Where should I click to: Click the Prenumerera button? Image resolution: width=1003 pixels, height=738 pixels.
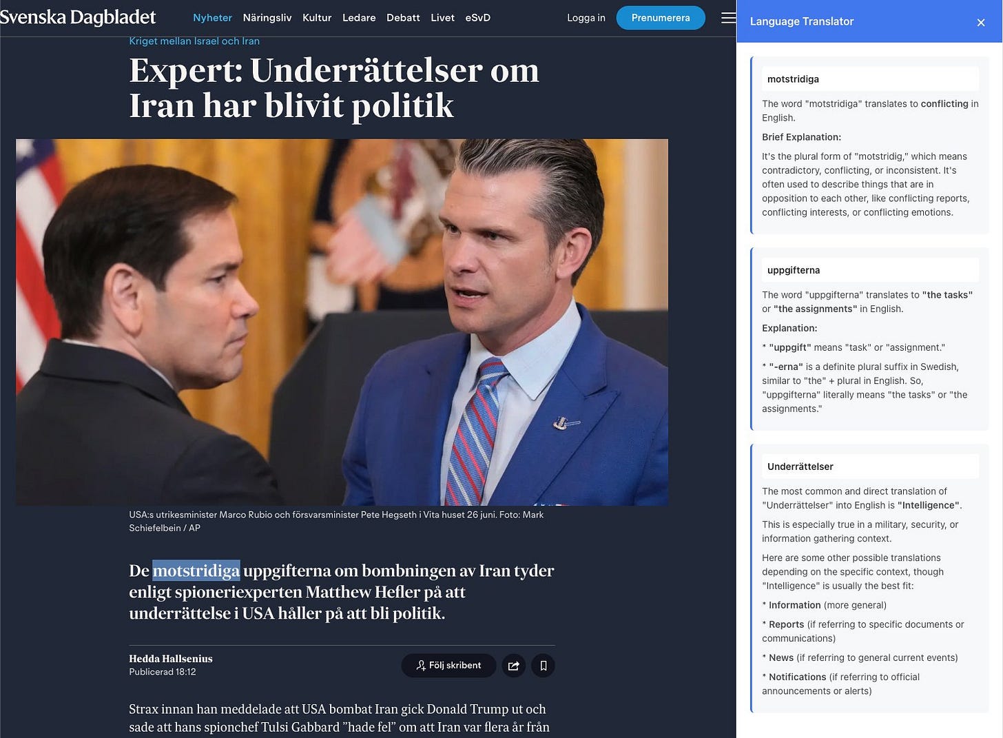click(661, 18)
